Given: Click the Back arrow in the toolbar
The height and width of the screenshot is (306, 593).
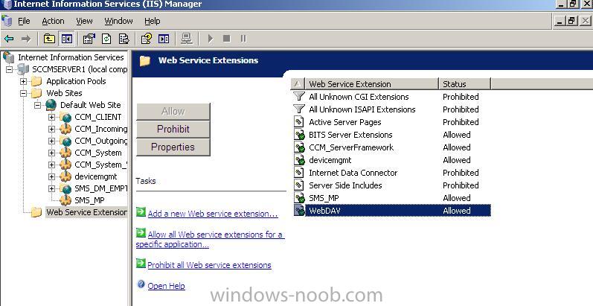Looking at the screenshot, I should click(x=9, y=39).
